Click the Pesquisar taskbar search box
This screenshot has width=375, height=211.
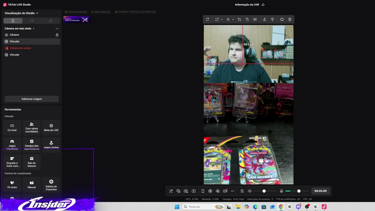(x=203, y=207)
